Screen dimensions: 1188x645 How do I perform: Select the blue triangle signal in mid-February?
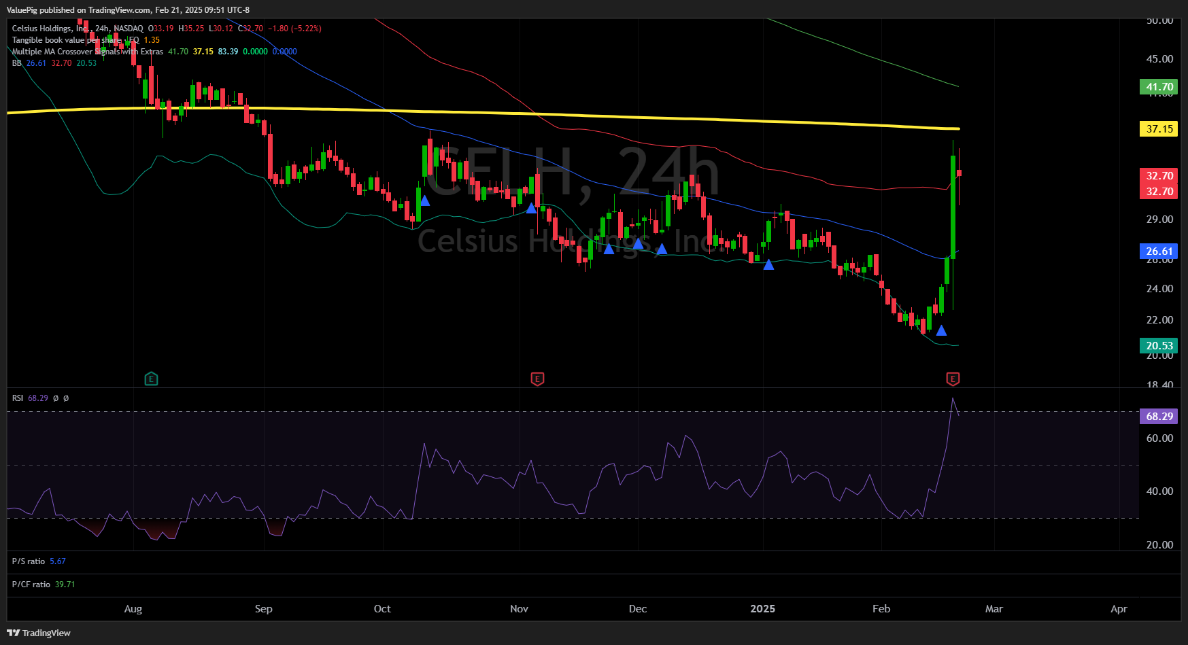point(941,330)
